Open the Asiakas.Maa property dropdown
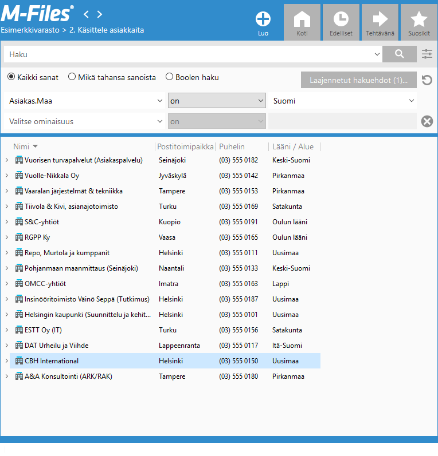This screenshot has height=456, width=438. point(85,101)
